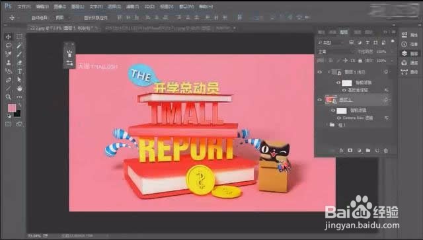Click the lock all padlock icon
The image size is (423, 240).
click(360, 61)
